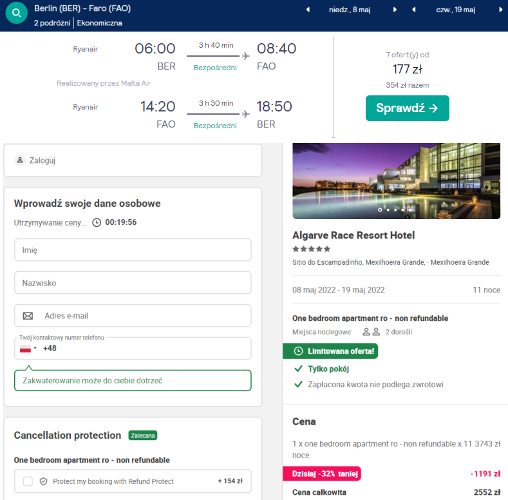Click the Sprawdź button

pos(407,108)
